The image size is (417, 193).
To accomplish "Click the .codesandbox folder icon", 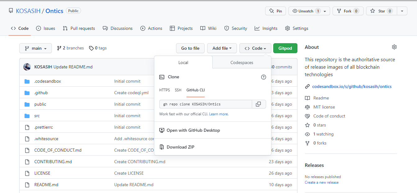I will 27,81.
